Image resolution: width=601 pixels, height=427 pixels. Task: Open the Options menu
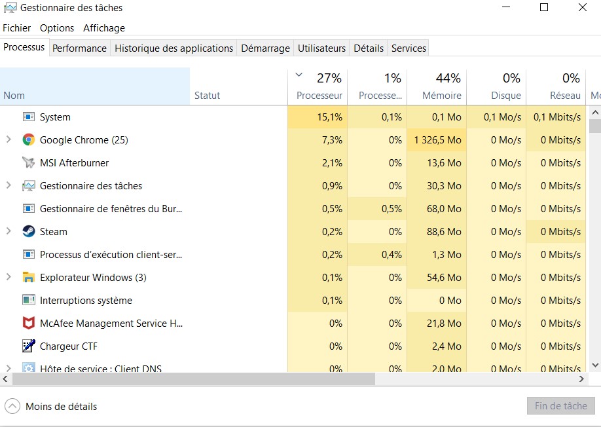click(57, 28)
